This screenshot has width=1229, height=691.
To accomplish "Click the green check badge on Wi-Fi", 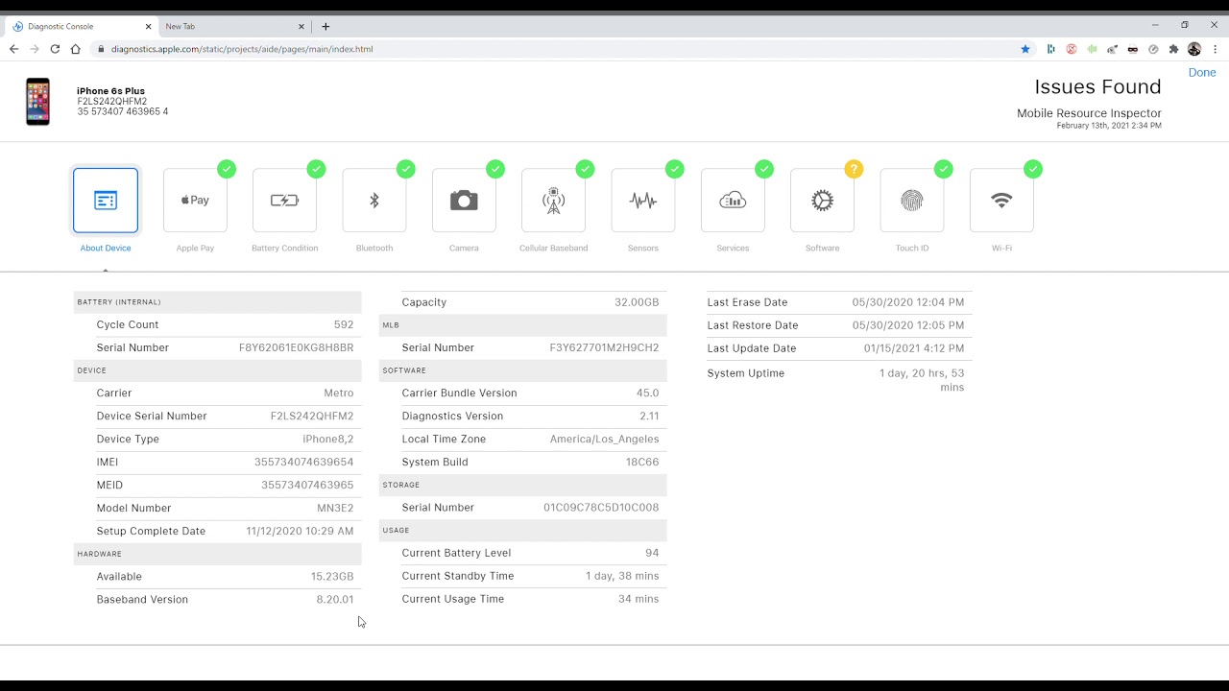I will pyautogui.click(x=1033, y=169).
